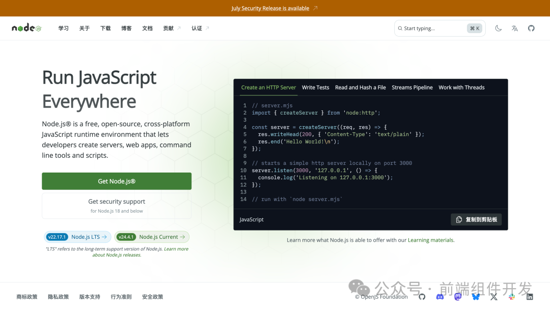The image size is (550, 311).
Task: Open 关于 menu item
Action: click(x=85, y=29)
